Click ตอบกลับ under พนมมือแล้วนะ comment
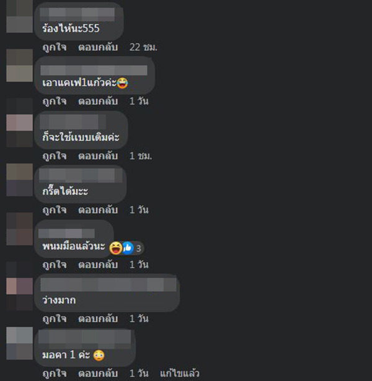 (x=98, y=265)
